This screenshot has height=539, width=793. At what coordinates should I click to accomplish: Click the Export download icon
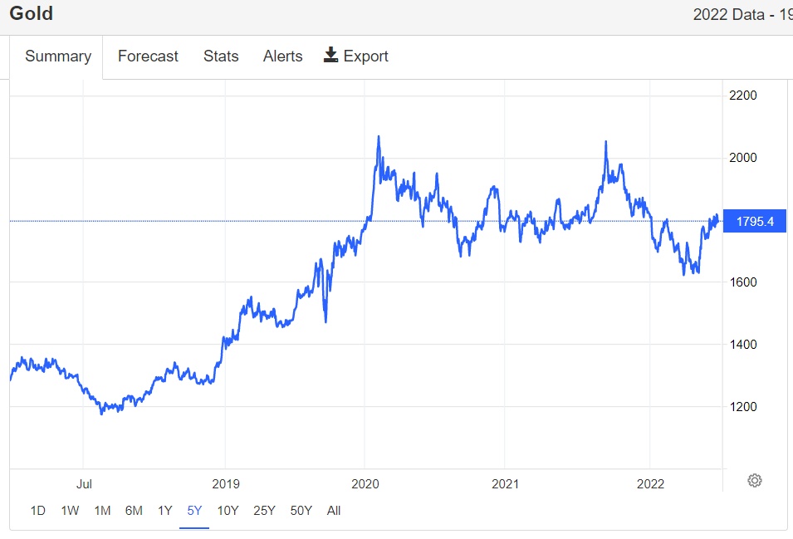pos(330,56)
